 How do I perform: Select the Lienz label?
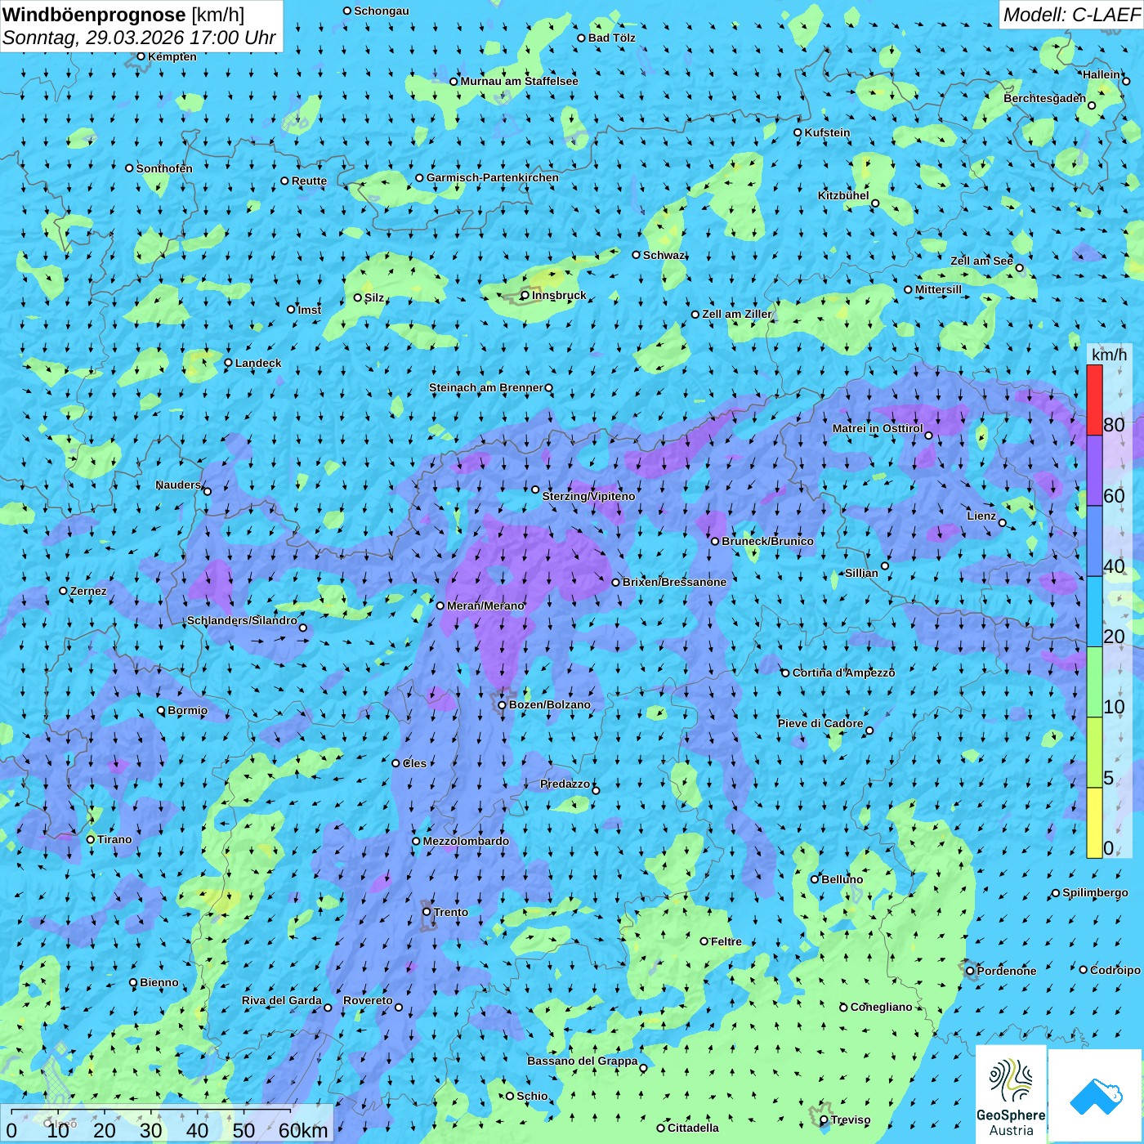(981, 516)
